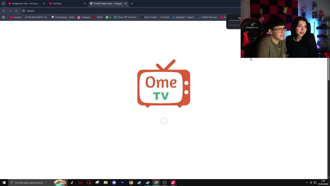Screen dimensions: 330x186
Task: Open the search highlights illustration
Action: coord(60,183)
